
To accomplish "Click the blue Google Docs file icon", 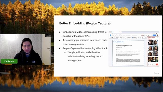I will (111, 35).
